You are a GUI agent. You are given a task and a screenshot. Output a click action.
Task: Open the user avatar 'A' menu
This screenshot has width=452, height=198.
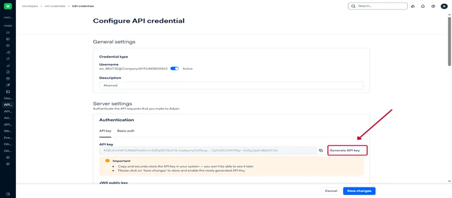(444, 6)
